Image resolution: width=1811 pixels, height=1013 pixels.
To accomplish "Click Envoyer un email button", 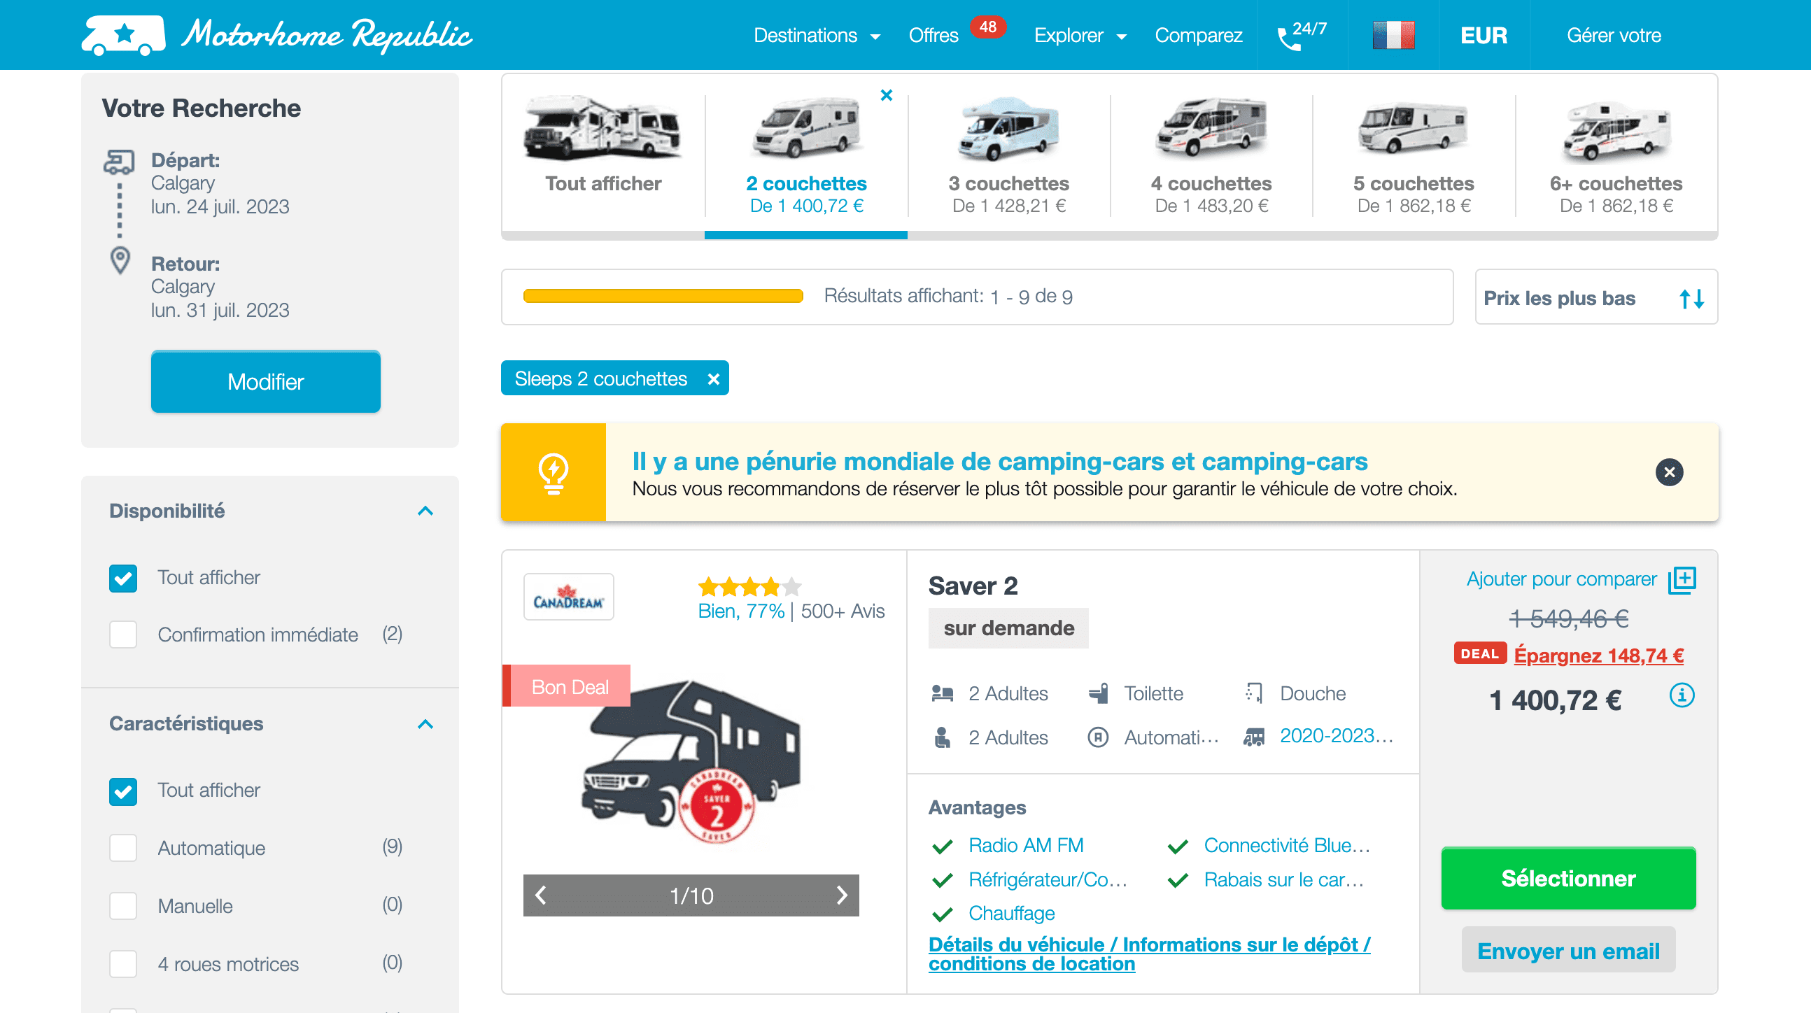I will (1568, 951).
